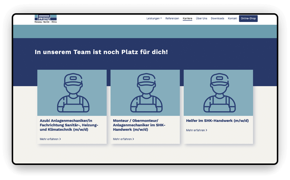Image resolution: width=290 pixels, height=180 pixels.
Task: Navigate to the Kontakt page
Action: (233, 18)
